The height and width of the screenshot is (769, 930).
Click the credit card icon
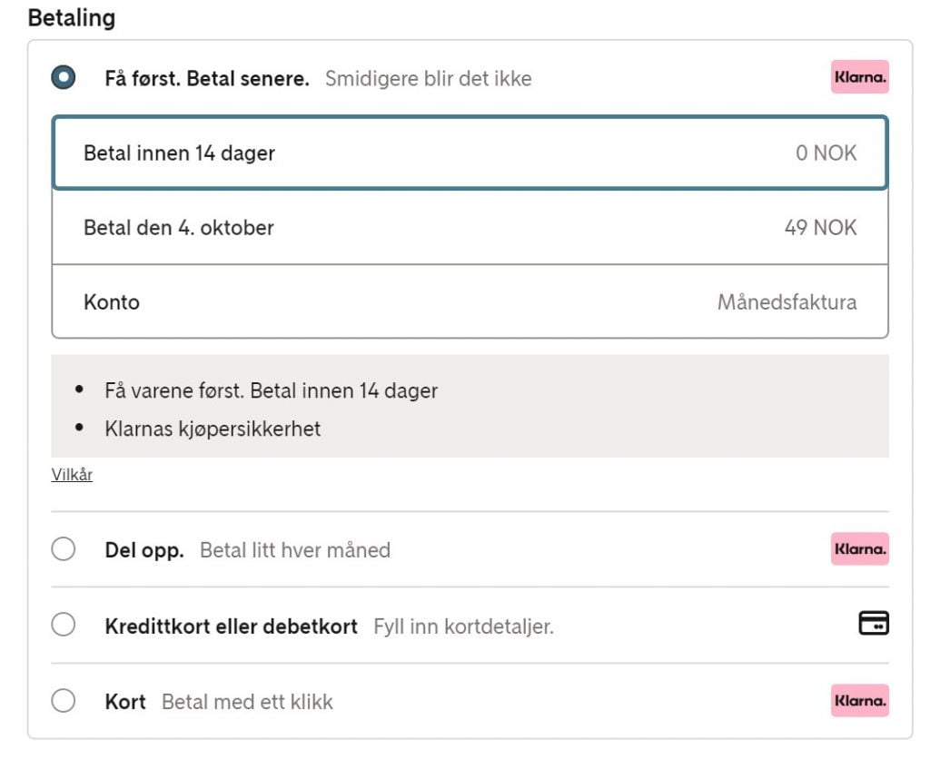873,624
